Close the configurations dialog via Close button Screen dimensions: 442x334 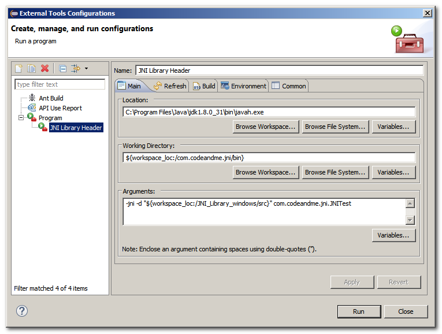pos(406,311)
